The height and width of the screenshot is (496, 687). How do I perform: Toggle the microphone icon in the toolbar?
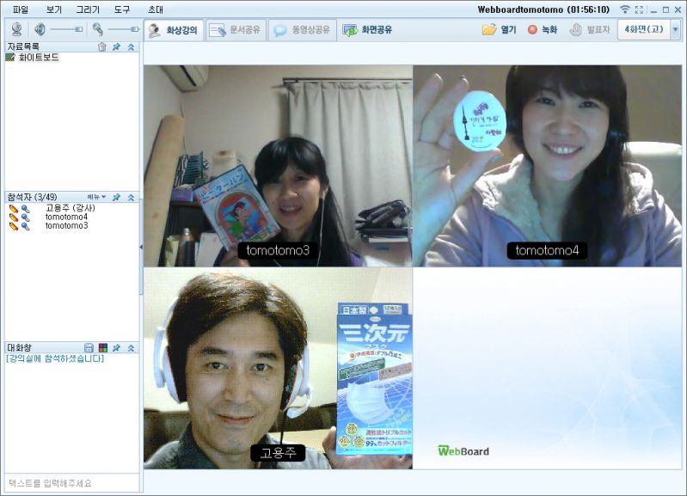coord(98,29)
